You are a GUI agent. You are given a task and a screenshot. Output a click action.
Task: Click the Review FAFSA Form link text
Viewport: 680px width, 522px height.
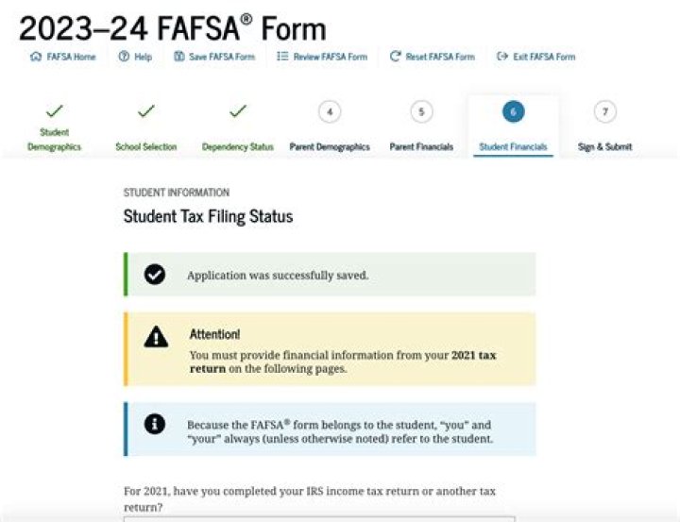(x=331, y=57)
